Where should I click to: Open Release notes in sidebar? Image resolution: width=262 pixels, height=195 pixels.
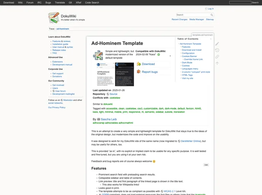[x=59, y=50]
